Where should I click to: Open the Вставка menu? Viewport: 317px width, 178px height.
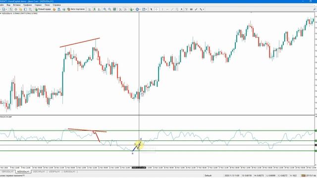click(17, 5)
